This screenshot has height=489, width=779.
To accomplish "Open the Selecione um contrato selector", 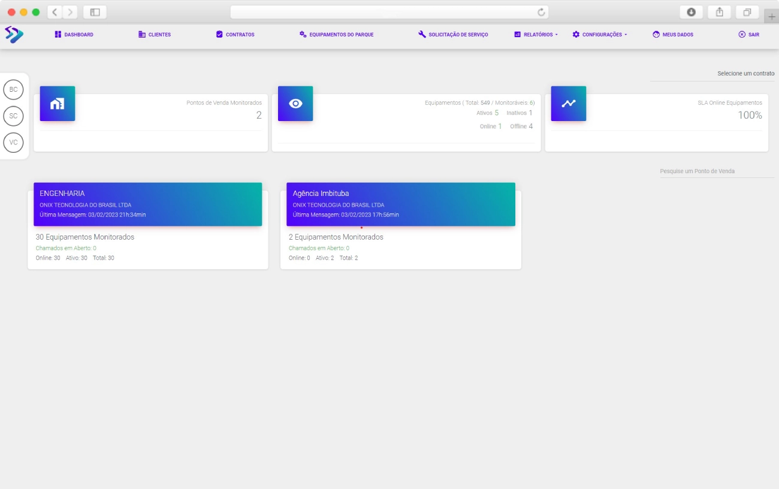I will tap(712, 74).
